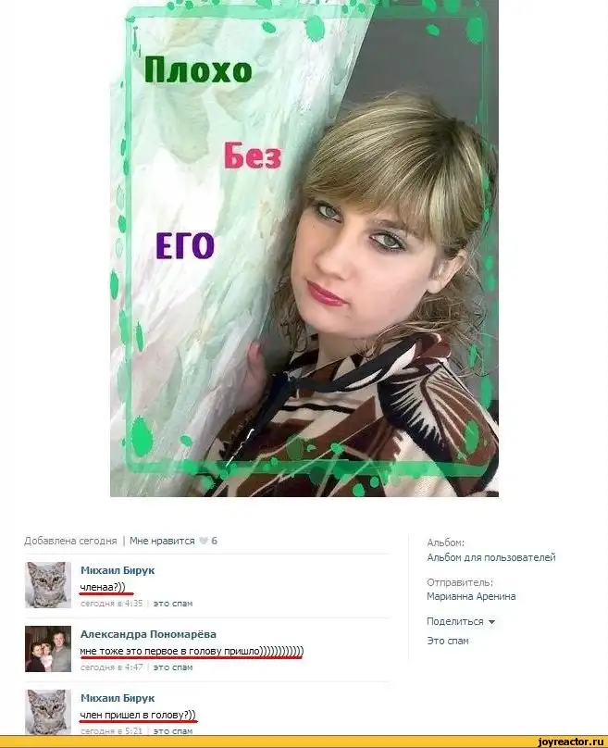
Task: Click the timestamp сегодня в 4:35
Action: click(x=112, y=604)
